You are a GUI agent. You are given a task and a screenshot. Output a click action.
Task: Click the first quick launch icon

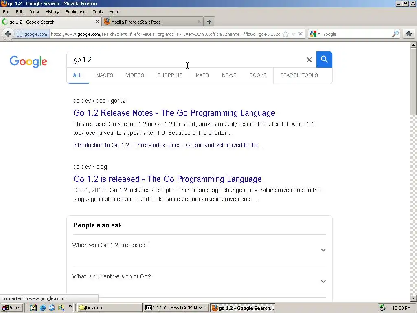[33, 308]
